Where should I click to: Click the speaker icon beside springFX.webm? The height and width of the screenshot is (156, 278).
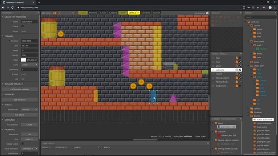255,149
